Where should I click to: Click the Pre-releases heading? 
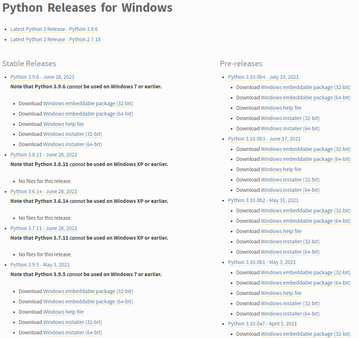coord(241,64)
